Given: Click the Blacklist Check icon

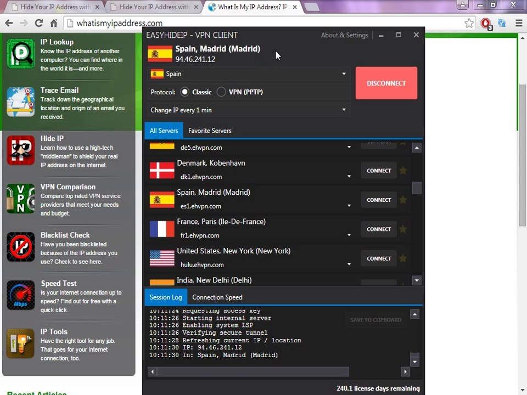Looking at the screenshot, I should tap(20, 247).
